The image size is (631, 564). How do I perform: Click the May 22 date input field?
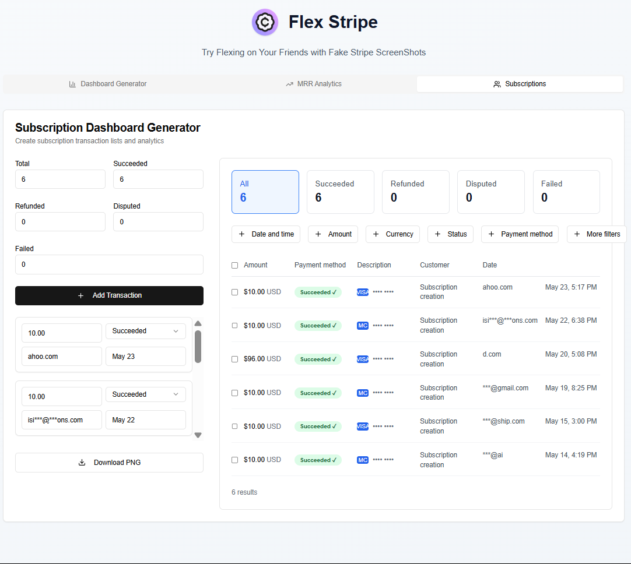click(x=146, y=420)
